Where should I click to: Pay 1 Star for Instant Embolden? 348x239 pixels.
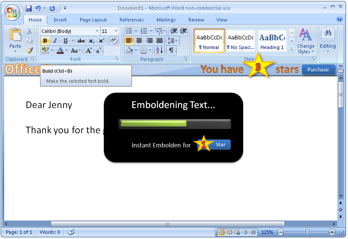(214, 145)
